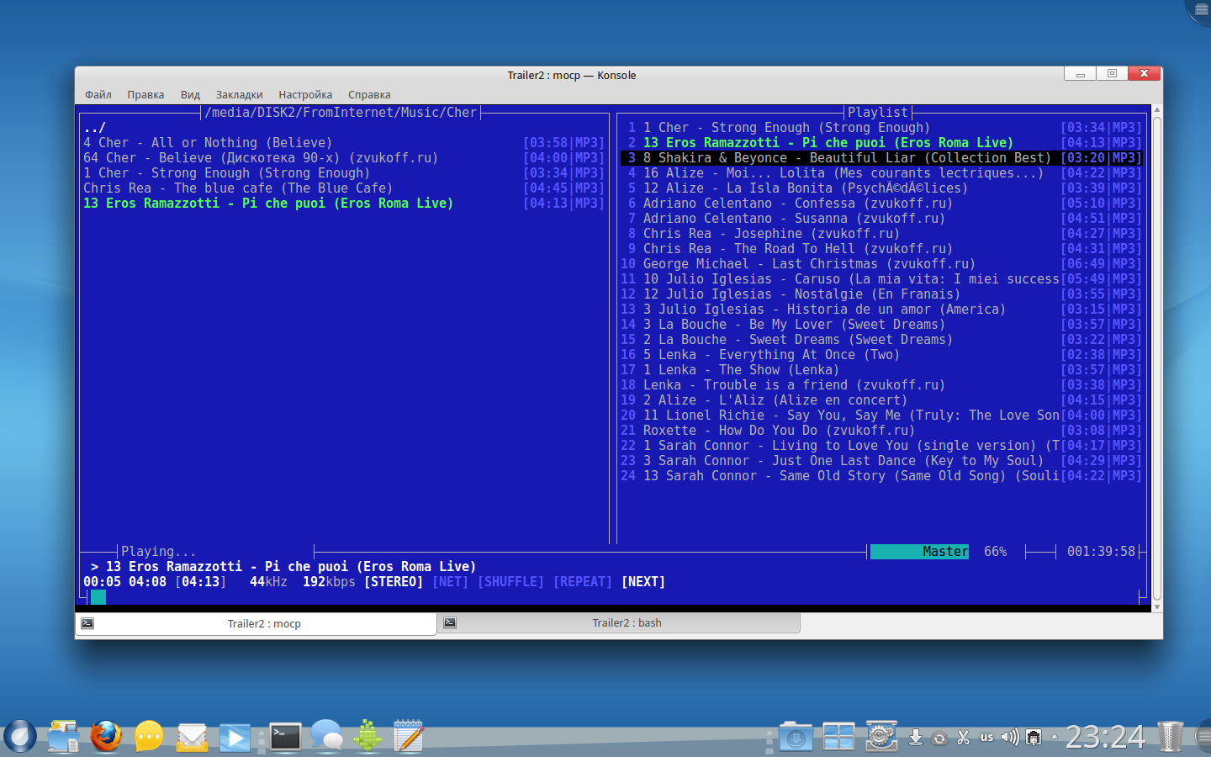Click the terminal icon on bash tab
1211x757 pixels.
[450, 622]
